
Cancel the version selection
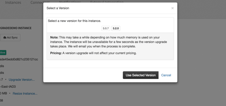click(166, 75)
